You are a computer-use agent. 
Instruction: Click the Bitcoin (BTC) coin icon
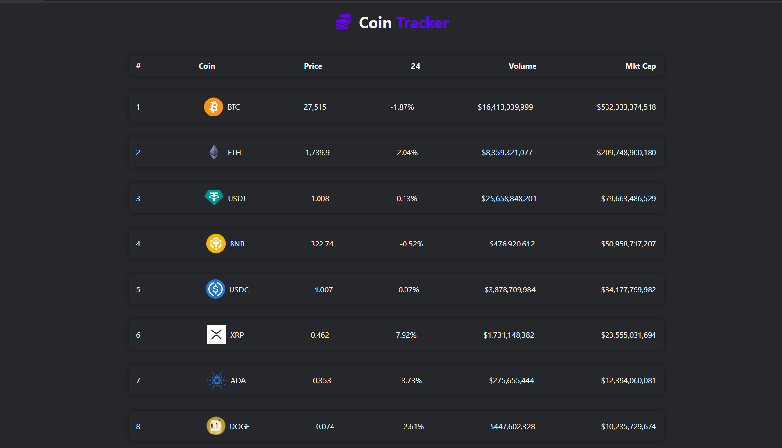pyautogui.click(x=213, y=107)
